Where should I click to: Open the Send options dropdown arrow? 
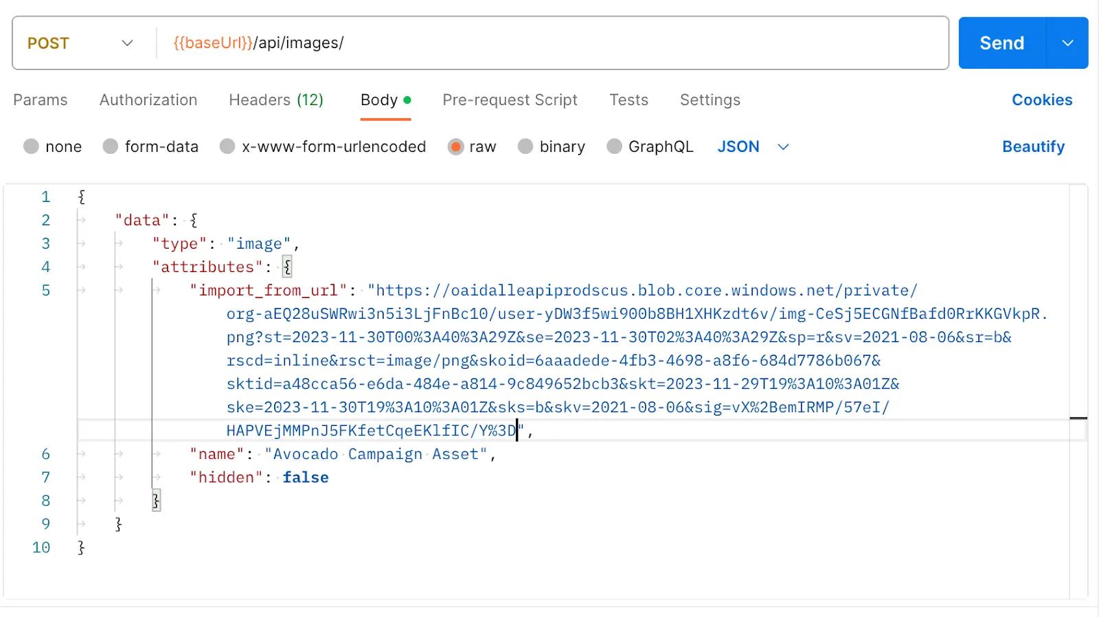tap(1067, 43)
